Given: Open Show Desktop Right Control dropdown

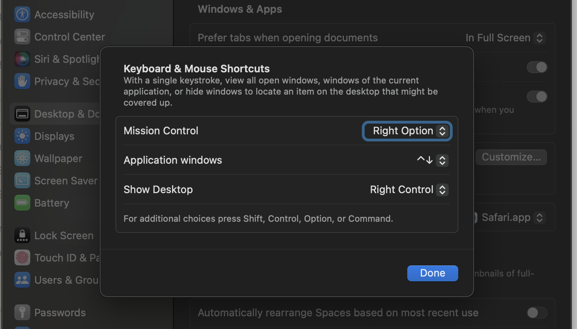Looking at the screenshot, I should 409,190.
